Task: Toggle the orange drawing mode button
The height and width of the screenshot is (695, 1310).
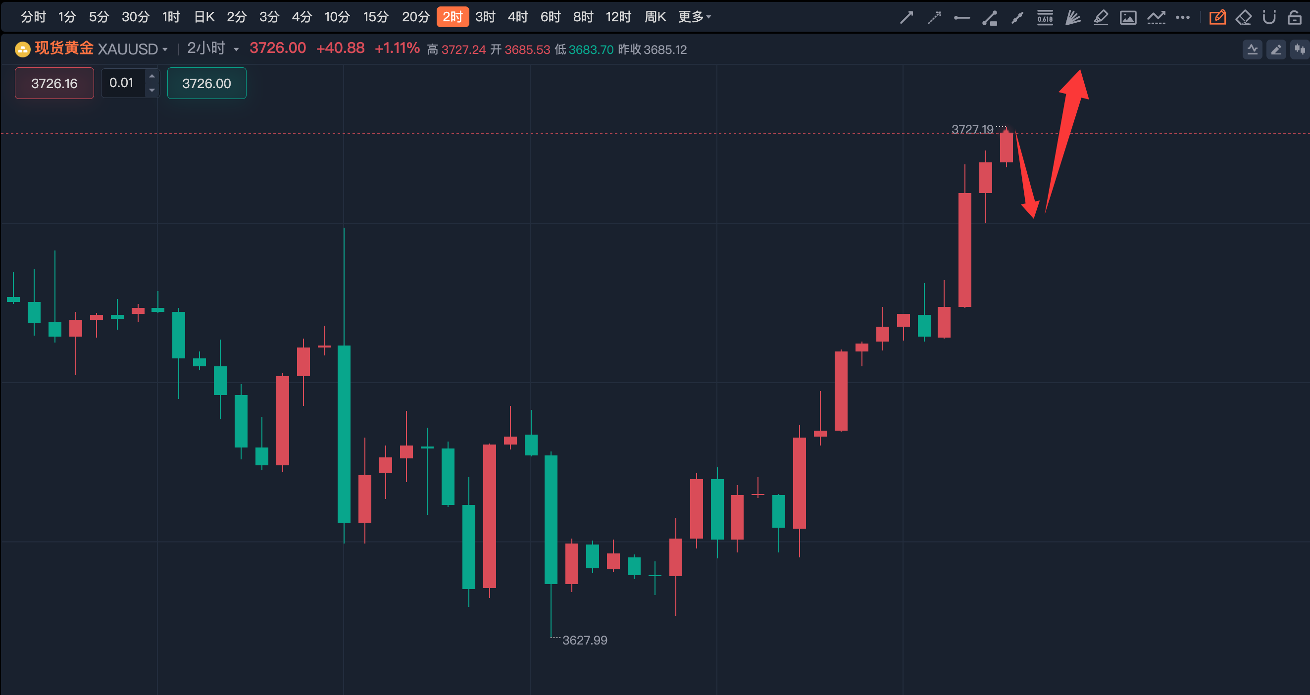Action: [1217, 18]
